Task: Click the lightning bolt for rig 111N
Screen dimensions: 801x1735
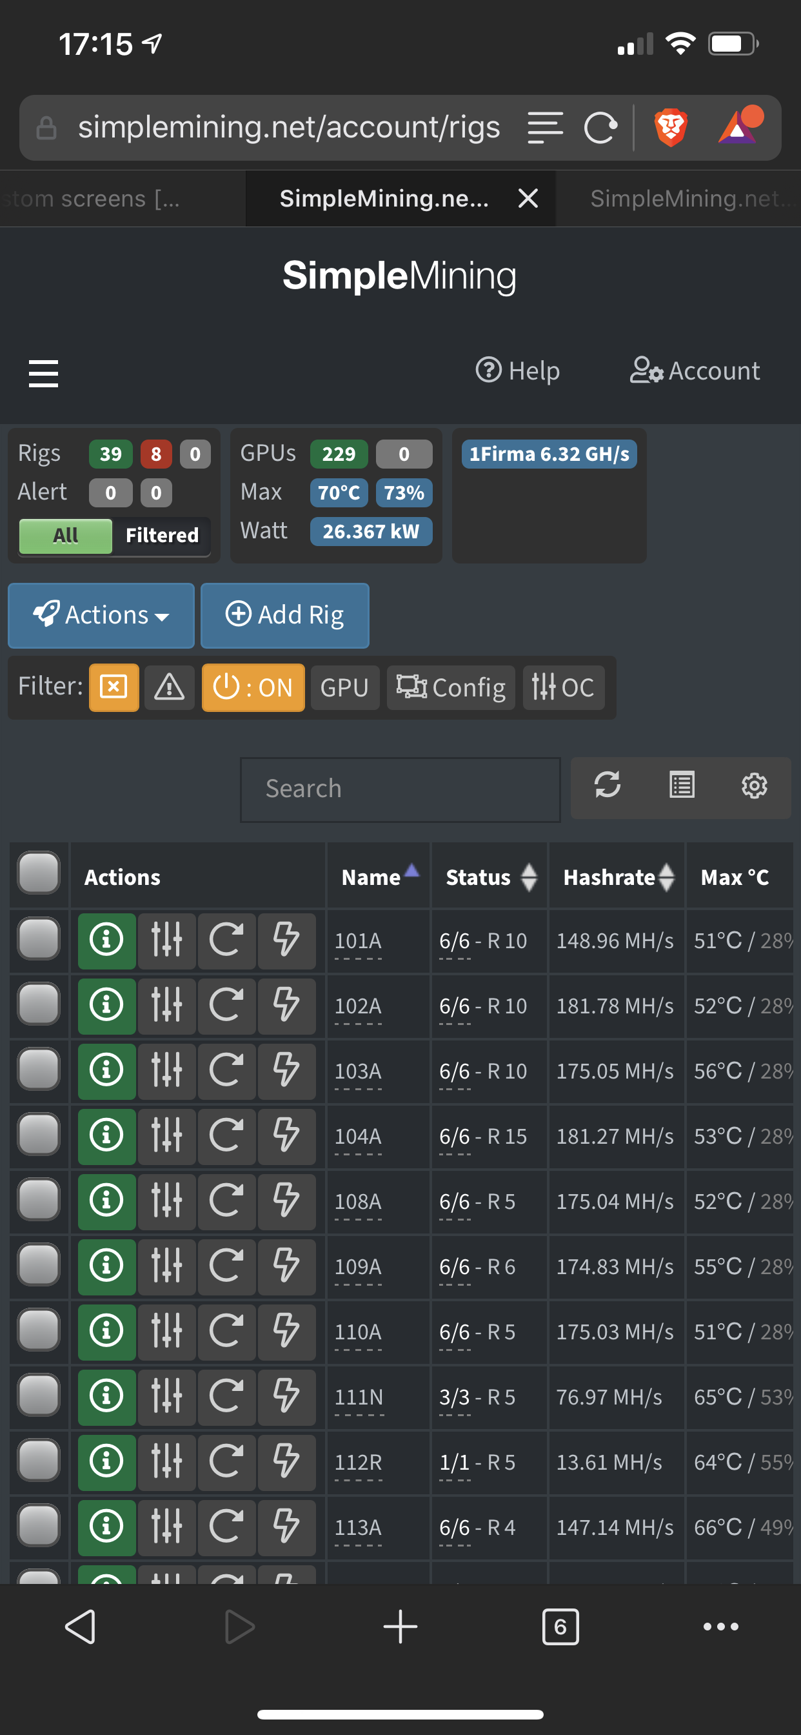Action: tap(286, 1397)
